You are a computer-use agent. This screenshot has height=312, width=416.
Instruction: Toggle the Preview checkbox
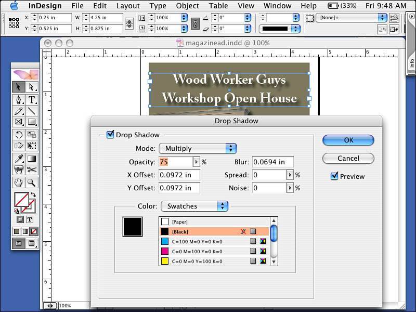tap(334, 176)
